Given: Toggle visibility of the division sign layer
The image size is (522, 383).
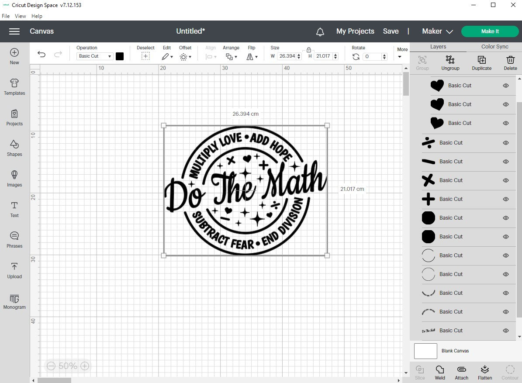Looking at the screenshot, I should [x=506, y=143].
